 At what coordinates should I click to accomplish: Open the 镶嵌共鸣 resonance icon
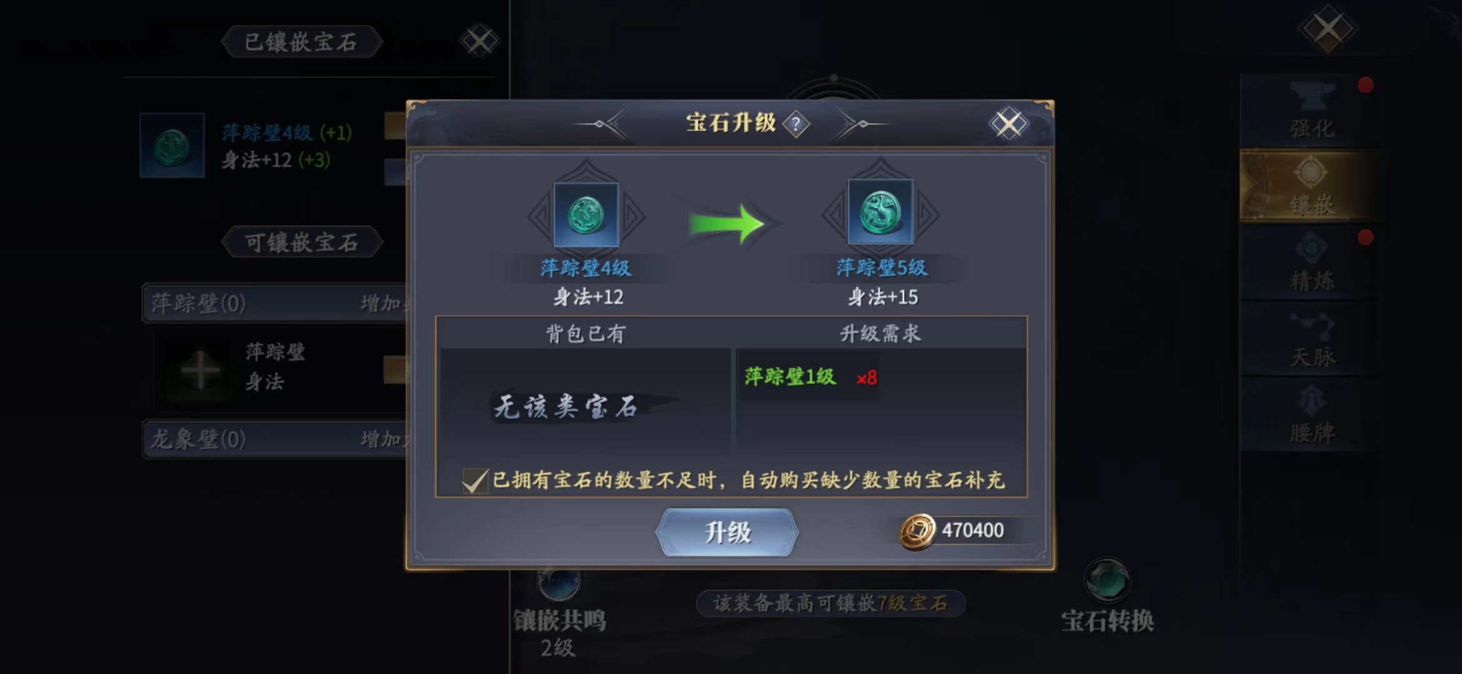point(559,582)
